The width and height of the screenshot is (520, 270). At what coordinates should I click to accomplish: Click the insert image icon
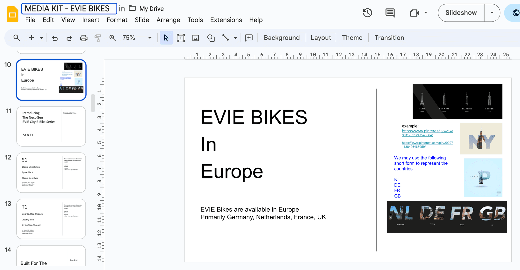point(196,38)
